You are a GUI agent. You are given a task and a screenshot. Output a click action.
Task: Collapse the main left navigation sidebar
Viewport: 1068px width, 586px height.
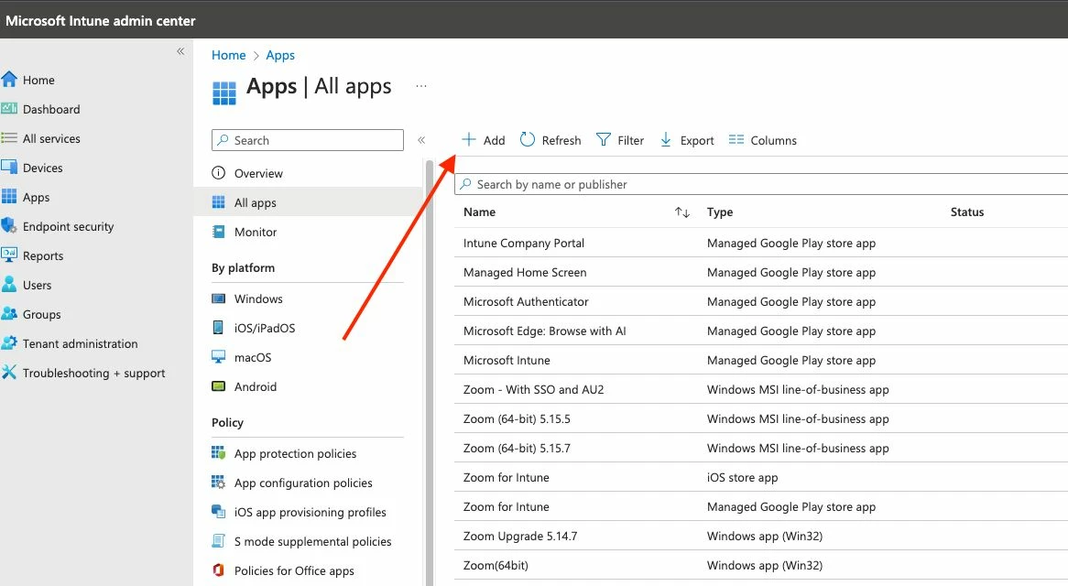(180, 51)
